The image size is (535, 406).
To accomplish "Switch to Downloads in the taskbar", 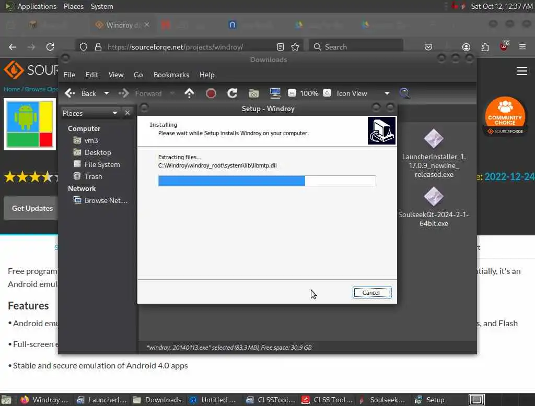I will (157, 400).
